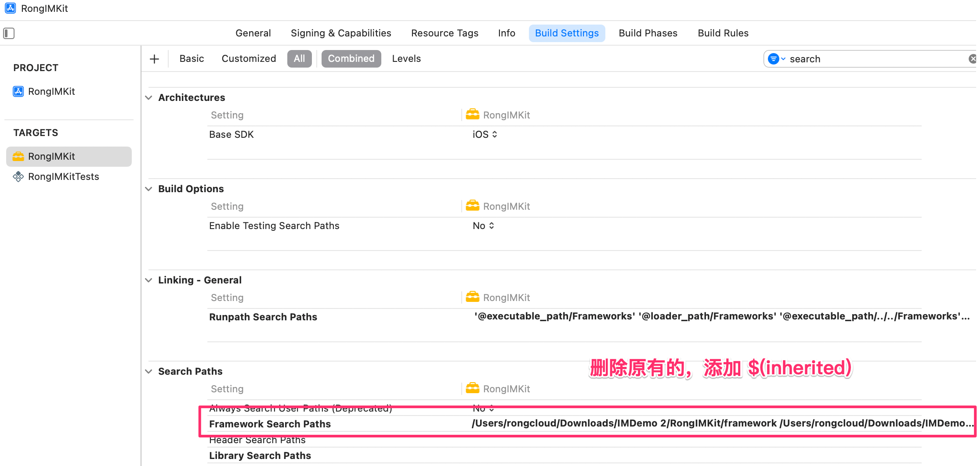Clear the search field text
The width and height of the screenshot is (977, 466).
[972, 59]
